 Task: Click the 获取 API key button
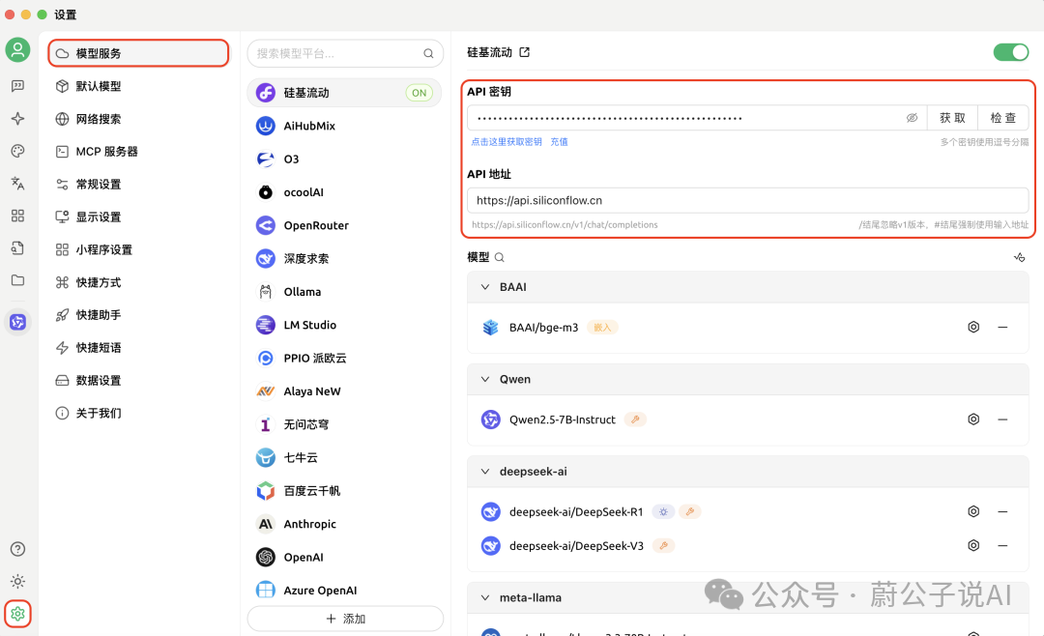pyautogui.click(x=952, y=118)
